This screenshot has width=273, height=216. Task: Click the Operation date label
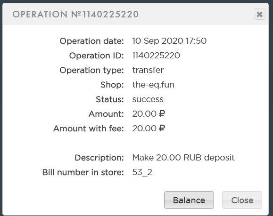[91, 41]
